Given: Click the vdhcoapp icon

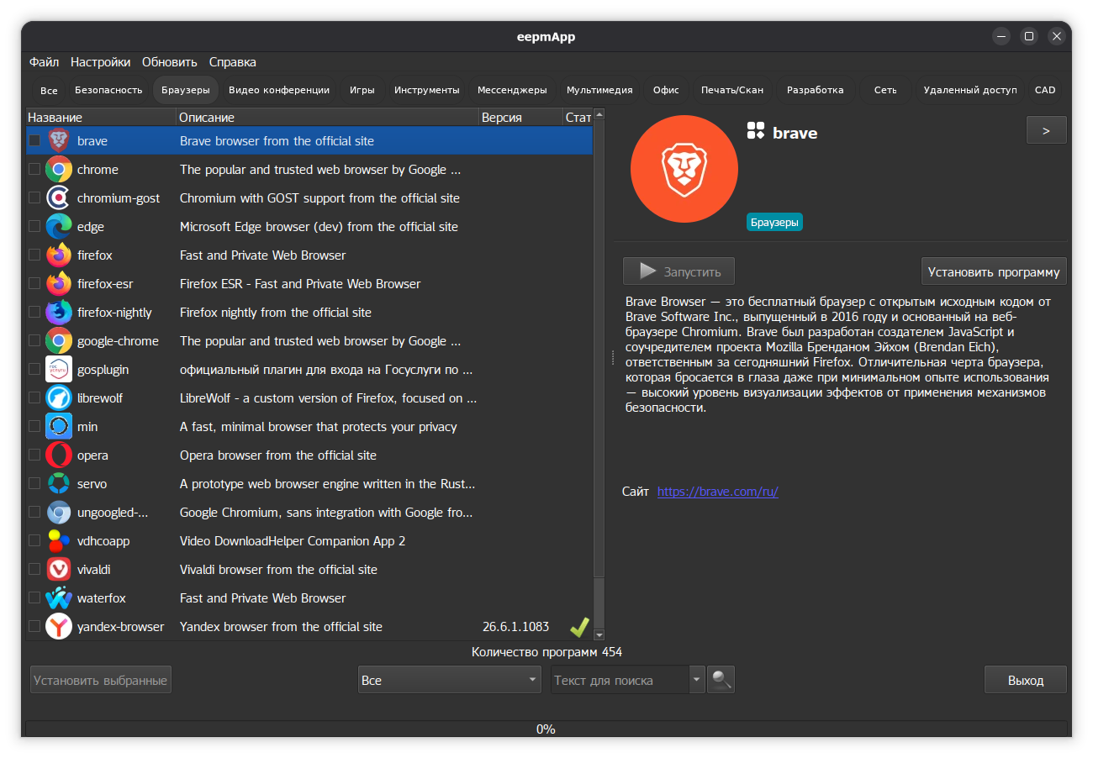Looking at the screenshot, I should (59, 541).
